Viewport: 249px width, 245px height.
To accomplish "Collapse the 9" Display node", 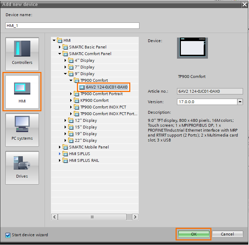I will (x=65, y=74).
